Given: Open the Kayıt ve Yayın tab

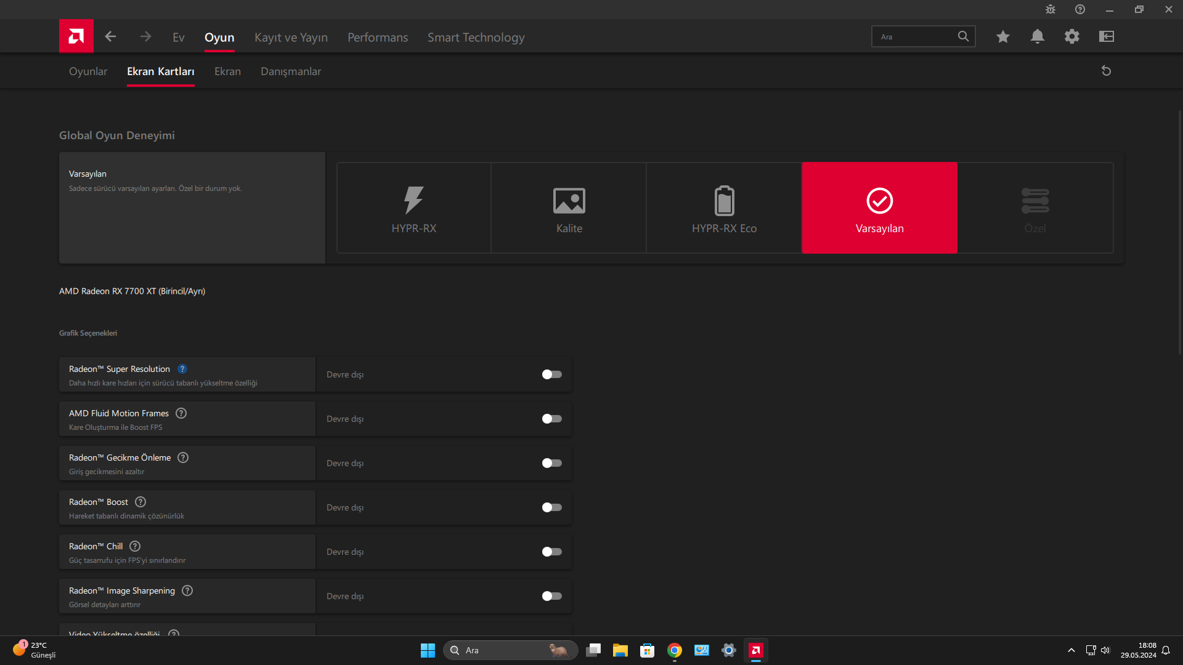Looking at the screenshot, I should coord(291,38).
